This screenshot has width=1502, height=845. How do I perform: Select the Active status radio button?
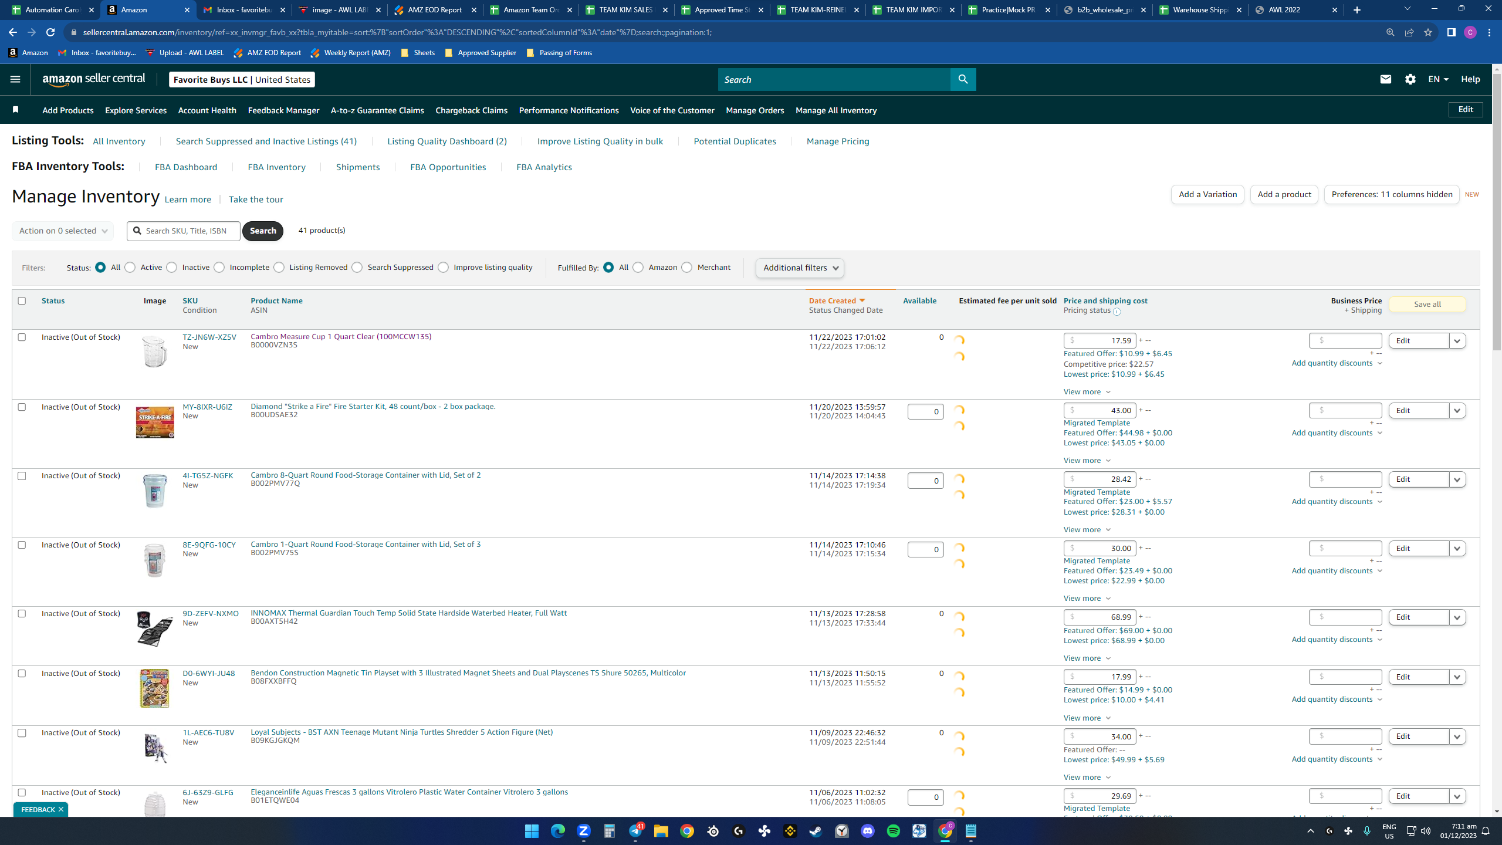click(x=130, y=268)
